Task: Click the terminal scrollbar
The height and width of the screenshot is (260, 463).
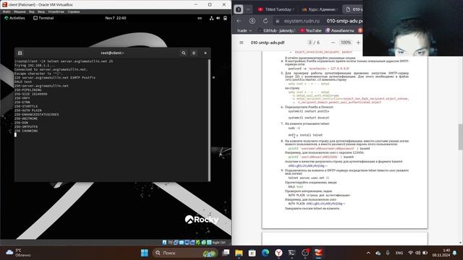Action: [x=209, y=120]
